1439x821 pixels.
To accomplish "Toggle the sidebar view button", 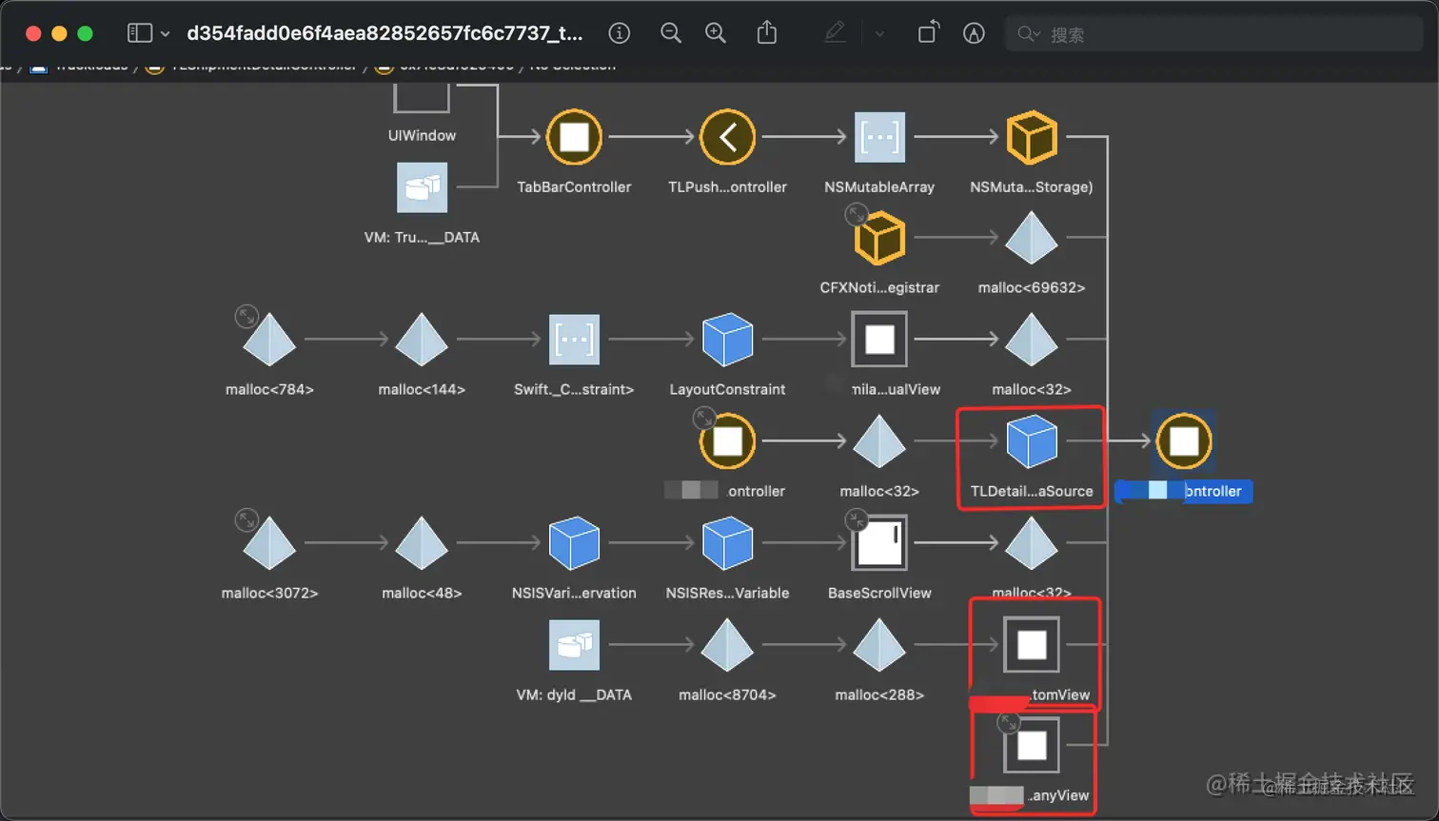I will [x=140, y=33].
